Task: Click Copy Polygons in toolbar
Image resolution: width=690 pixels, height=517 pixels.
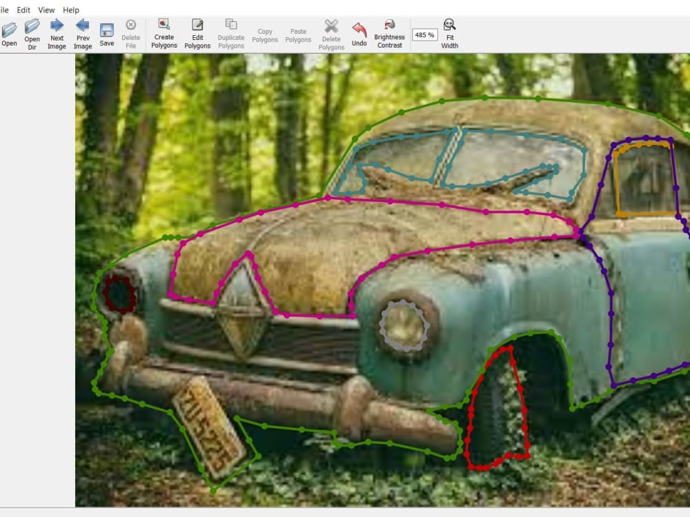Action: click(x=264, y=35)
